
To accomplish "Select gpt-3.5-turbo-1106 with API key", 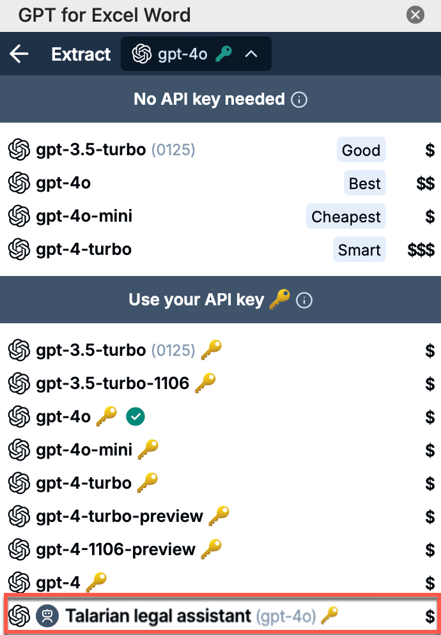I will (220, 383).
